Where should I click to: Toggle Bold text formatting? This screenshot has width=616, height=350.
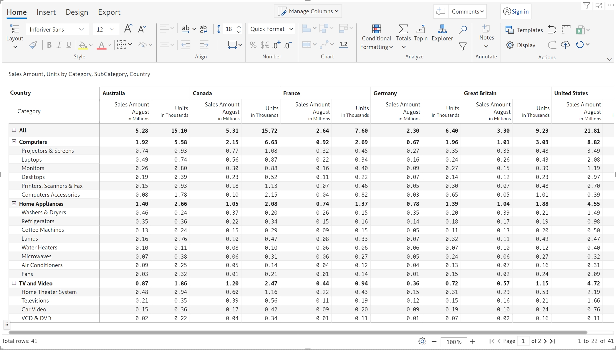[x=49, y=45]
